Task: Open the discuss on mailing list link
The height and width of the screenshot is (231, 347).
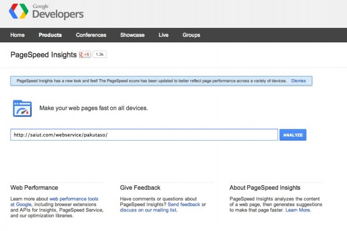Action: (x=148, y=210)
